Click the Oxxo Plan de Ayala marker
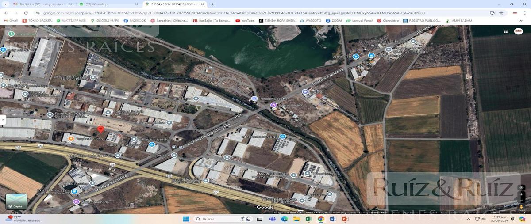 pos(74,191)
